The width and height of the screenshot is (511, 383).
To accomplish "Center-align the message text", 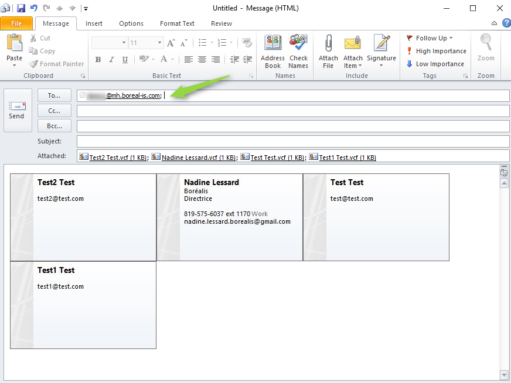I will tap(202, 59).
